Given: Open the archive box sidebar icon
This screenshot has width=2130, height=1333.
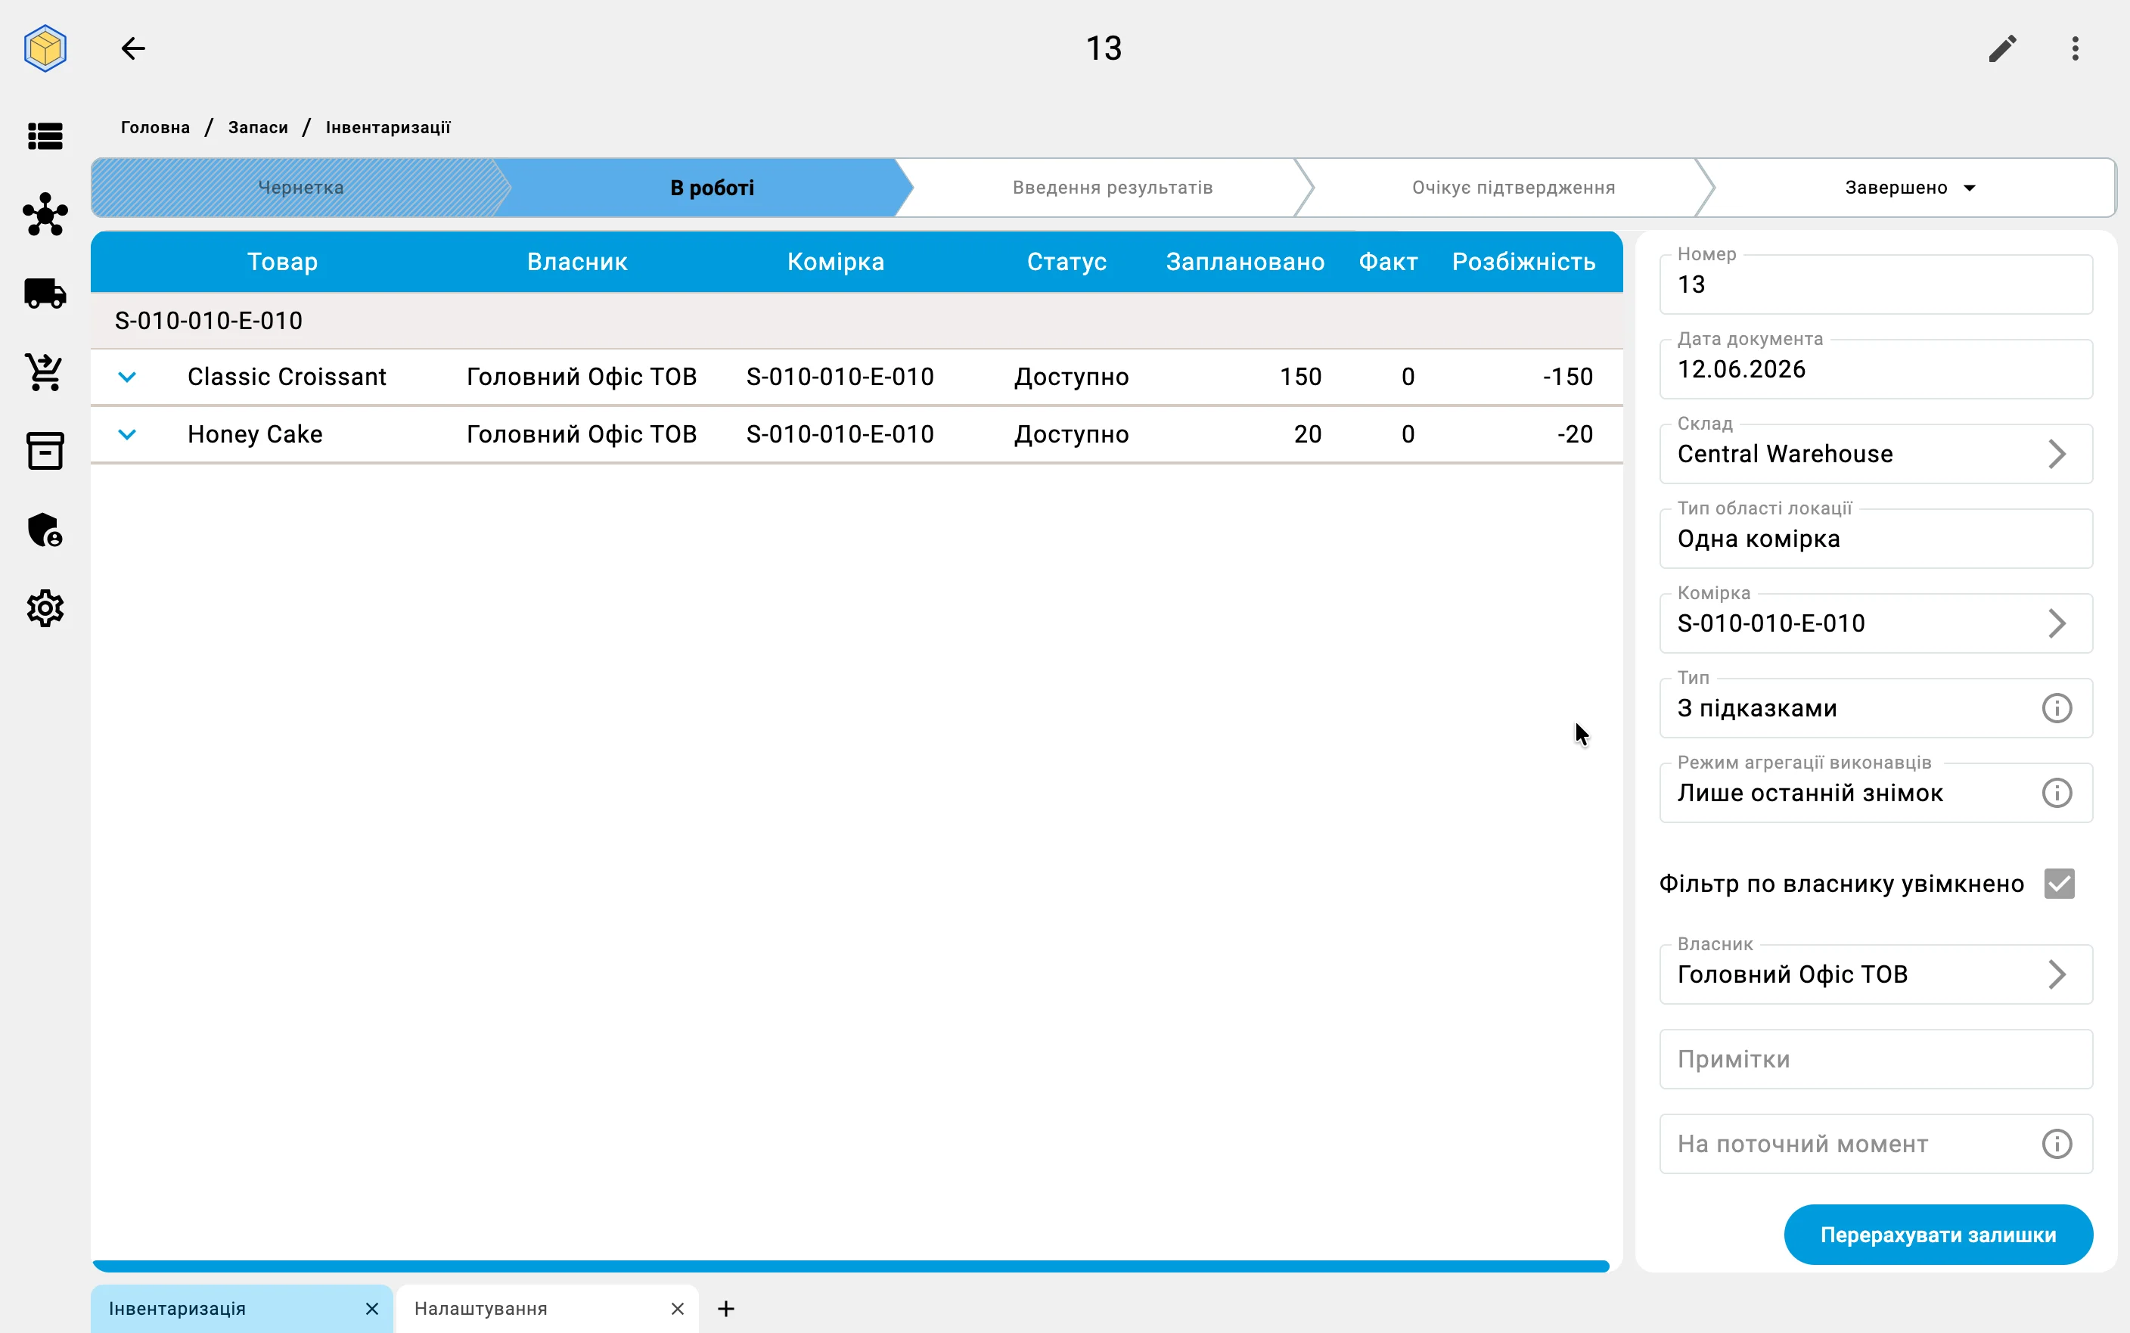Looking at the screenshot, I should pyautogui.click(x=45, y=450).
